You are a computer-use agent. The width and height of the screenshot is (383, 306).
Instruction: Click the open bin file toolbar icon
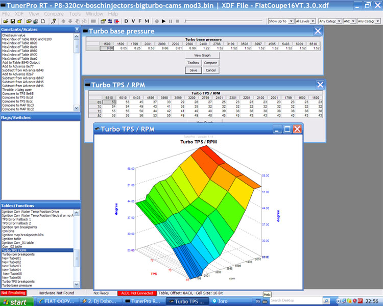(x=5, y=21)
